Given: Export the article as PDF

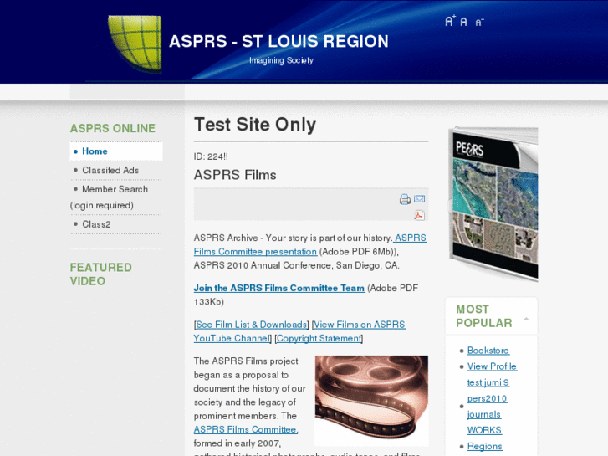Looking at the screenshot, I should pyautogui.click(x=419, y=215).
